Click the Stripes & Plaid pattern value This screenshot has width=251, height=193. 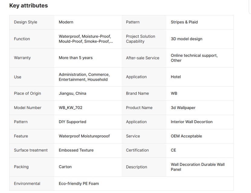point(184,22)
